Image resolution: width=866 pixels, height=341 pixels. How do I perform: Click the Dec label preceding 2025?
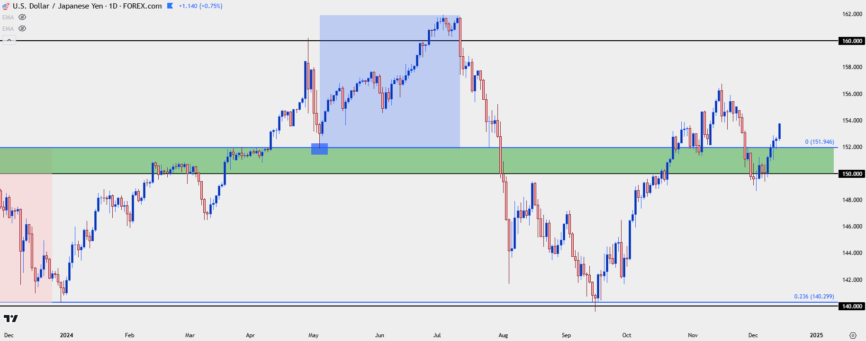753,335
